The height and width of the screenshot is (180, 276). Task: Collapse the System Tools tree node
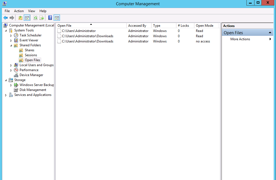pos(6,31)
